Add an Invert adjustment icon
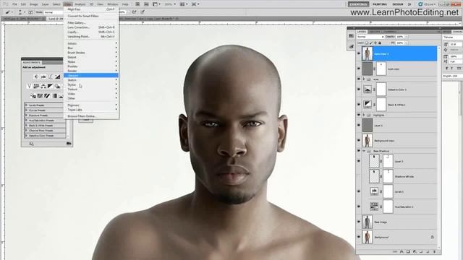The height and width of the screenshot is (260, 463). pyautogui.click(x=33, y=96)
